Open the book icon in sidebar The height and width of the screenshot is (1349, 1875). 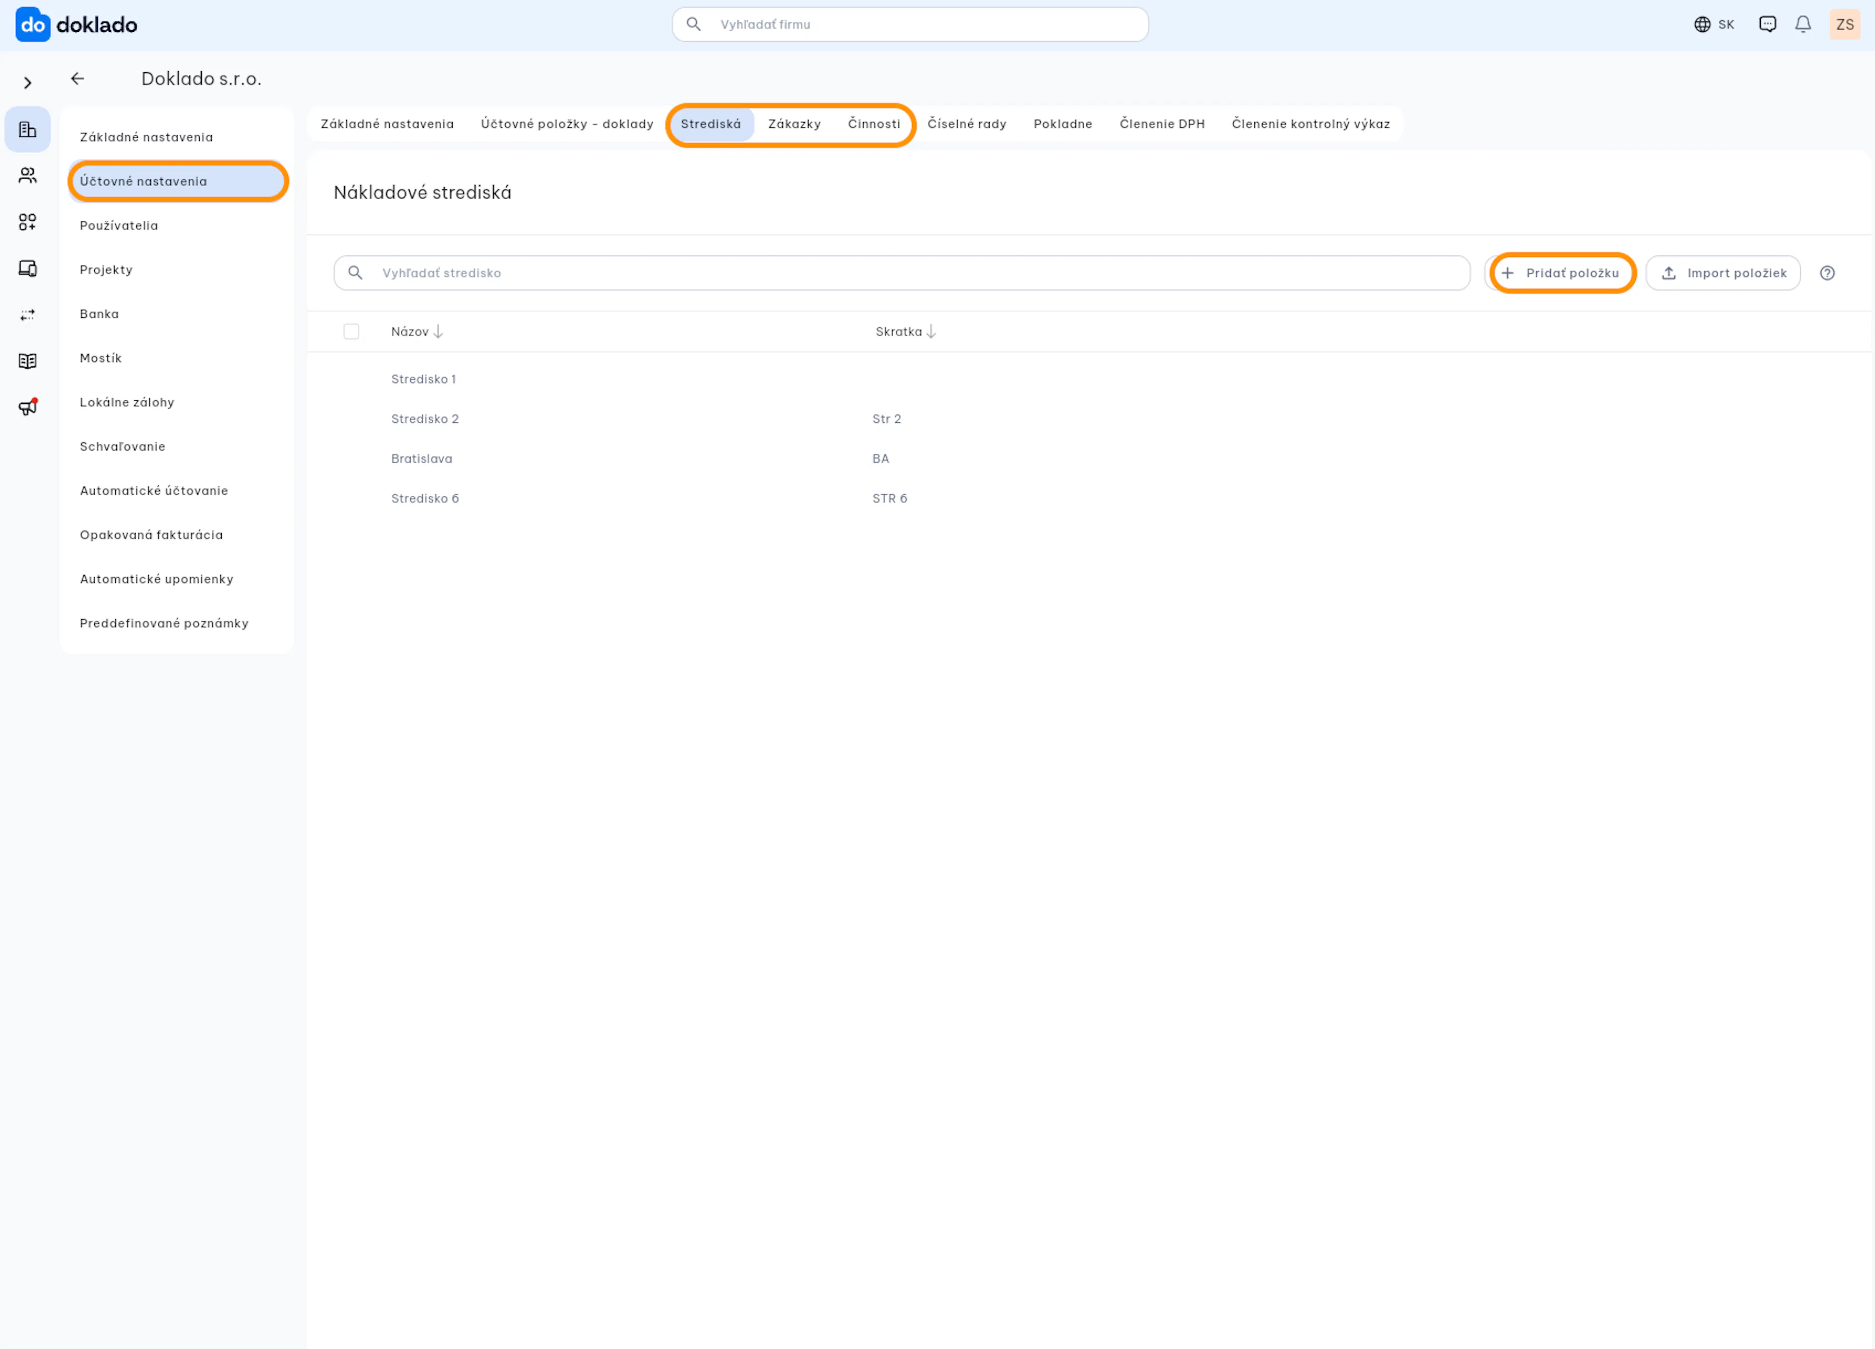pyautogui.click(x=27, y=361)
